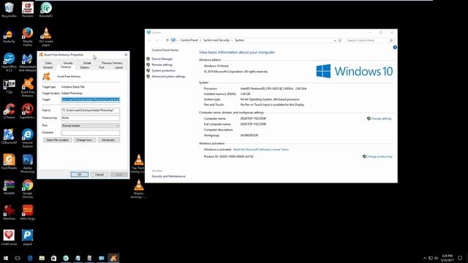
Task: Click the Comment input field
Action: pyautogui.click(x=91, y=133)
